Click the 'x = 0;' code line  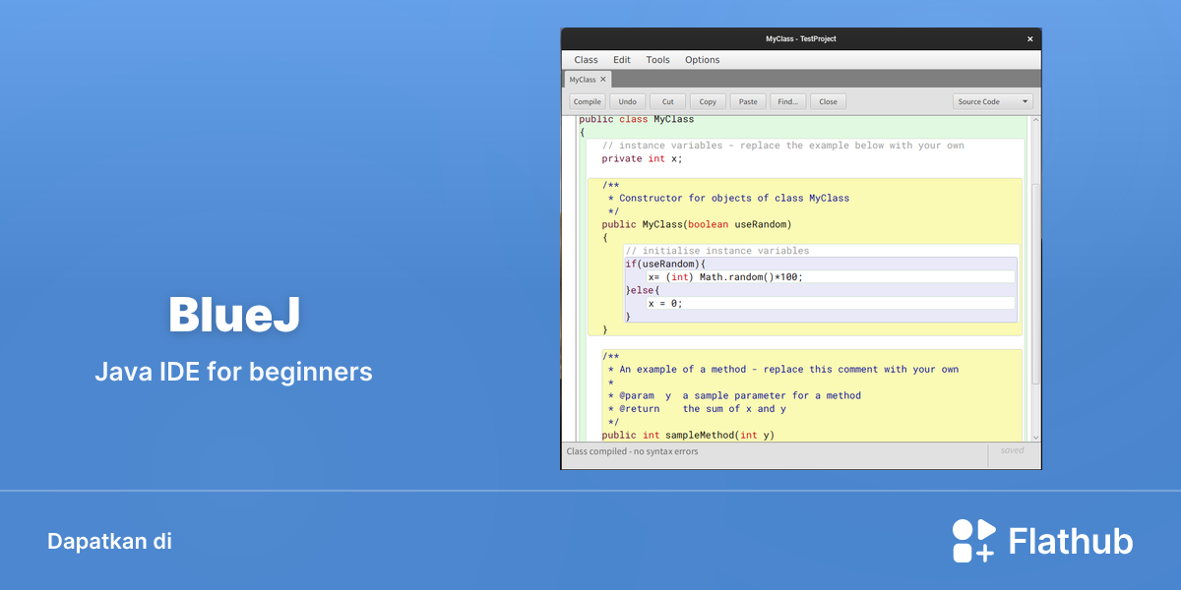coord(665,303)
